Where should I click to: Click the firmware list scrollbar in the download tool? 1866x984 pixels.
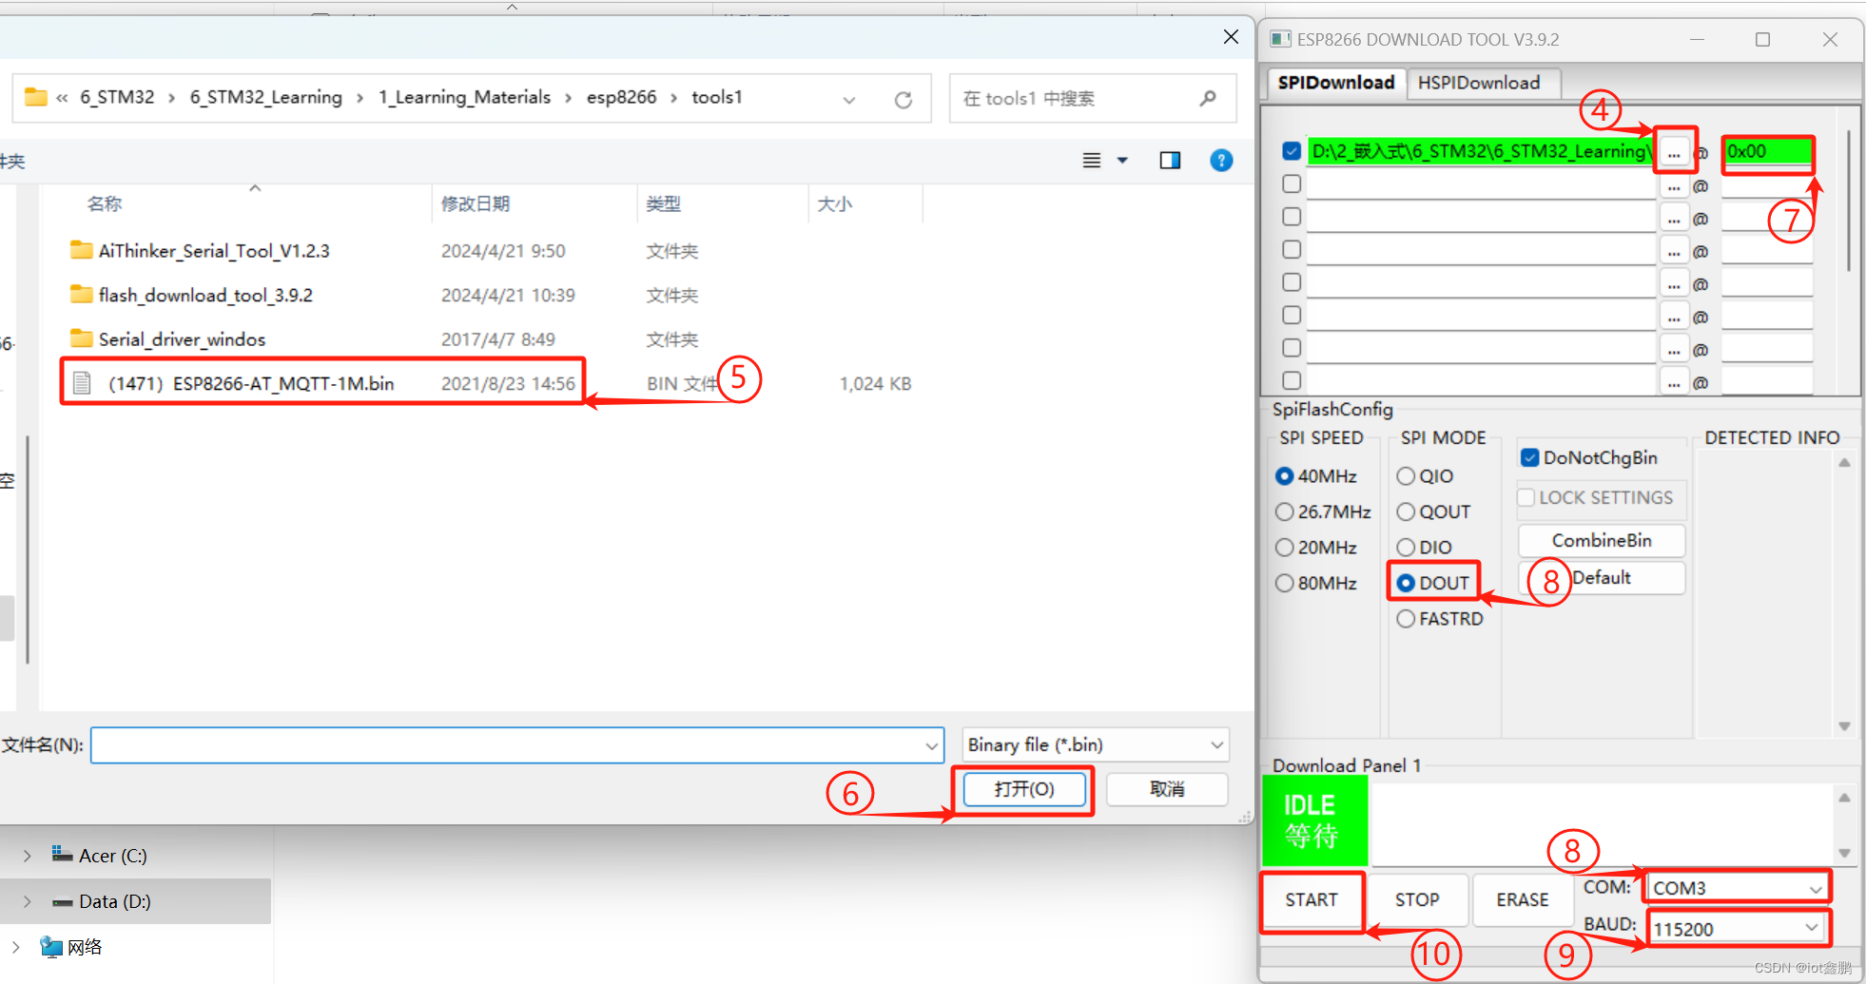[x=1849, y=203]
